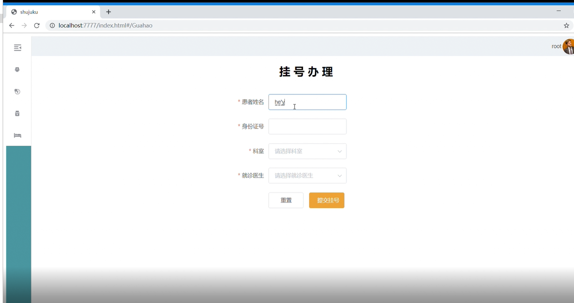Open the 就诊医生 doctor dropdown
The image size is (574, 303).
[x=307, y=176]
